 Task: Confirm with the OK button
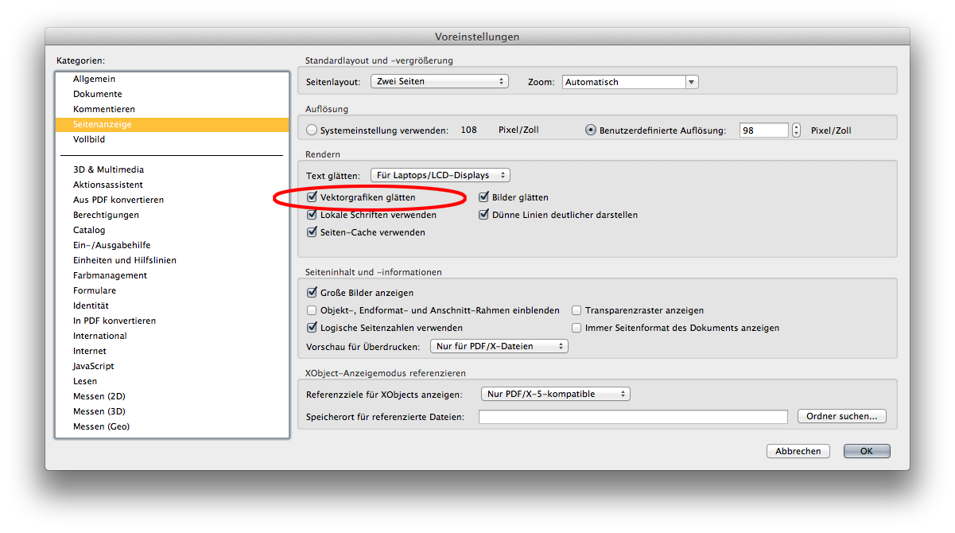[867, 451]
